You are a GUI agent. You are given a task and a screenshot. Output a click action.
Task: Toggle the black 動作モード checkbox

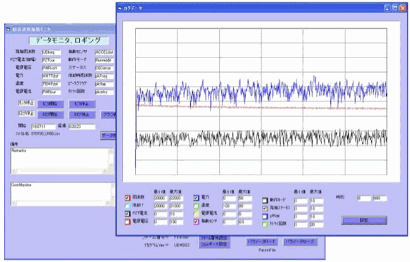265,201
